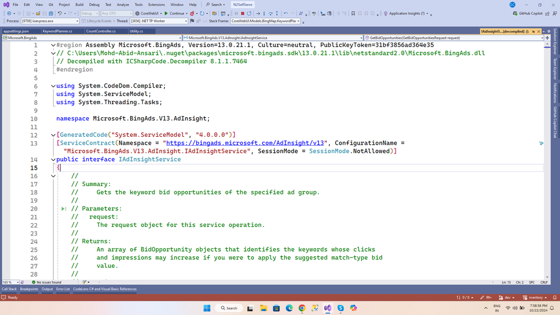Open the Debug menu
The width and height of the screenshot is (560, 315).
click(94, 4)
